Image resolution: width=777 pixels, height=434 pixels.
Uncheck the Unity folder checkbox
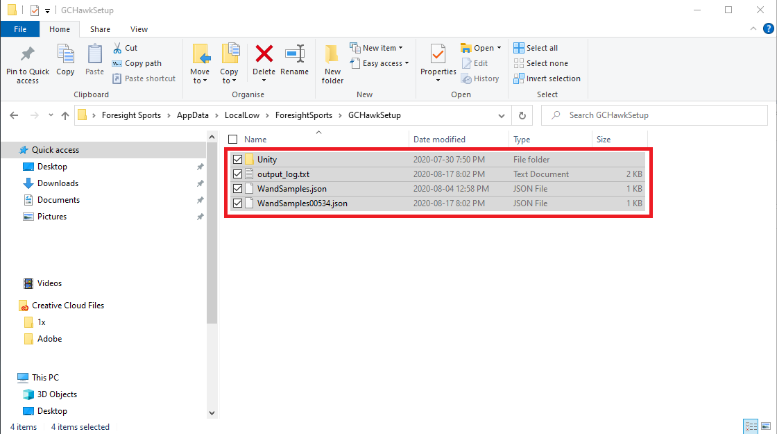[237, 159]
